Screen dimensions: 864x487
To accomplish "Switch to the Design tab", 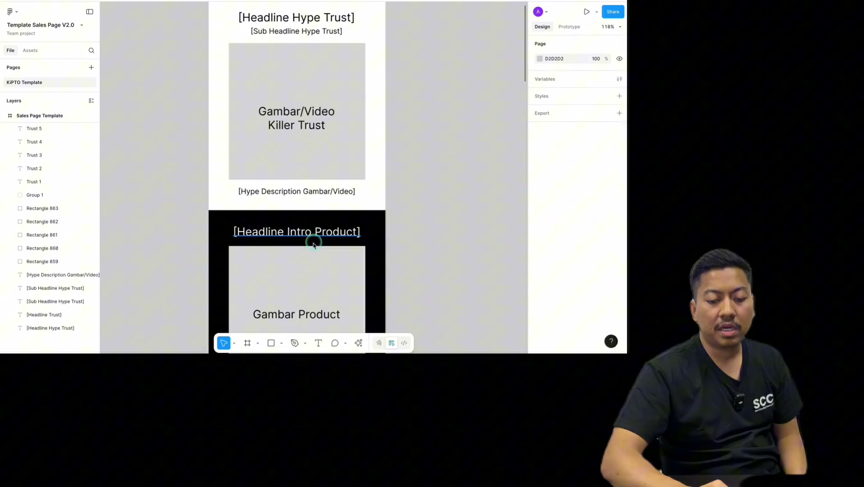I will tap(542, 27).
